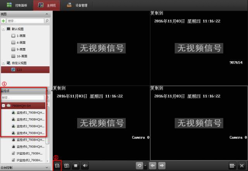The height and width of the screenshot is (171, 248).
Task: Add a new view with plus icon
Action: point(3,21)
